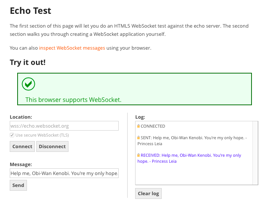The width and height of the screenshot is (265, 206).
Task: Click the lock icon beside CONNECTED
Action: tap(138, 126)
